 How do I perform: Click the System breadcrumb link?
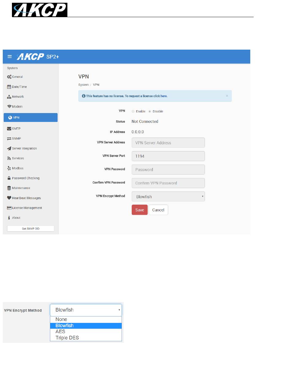tap(83, 85)
